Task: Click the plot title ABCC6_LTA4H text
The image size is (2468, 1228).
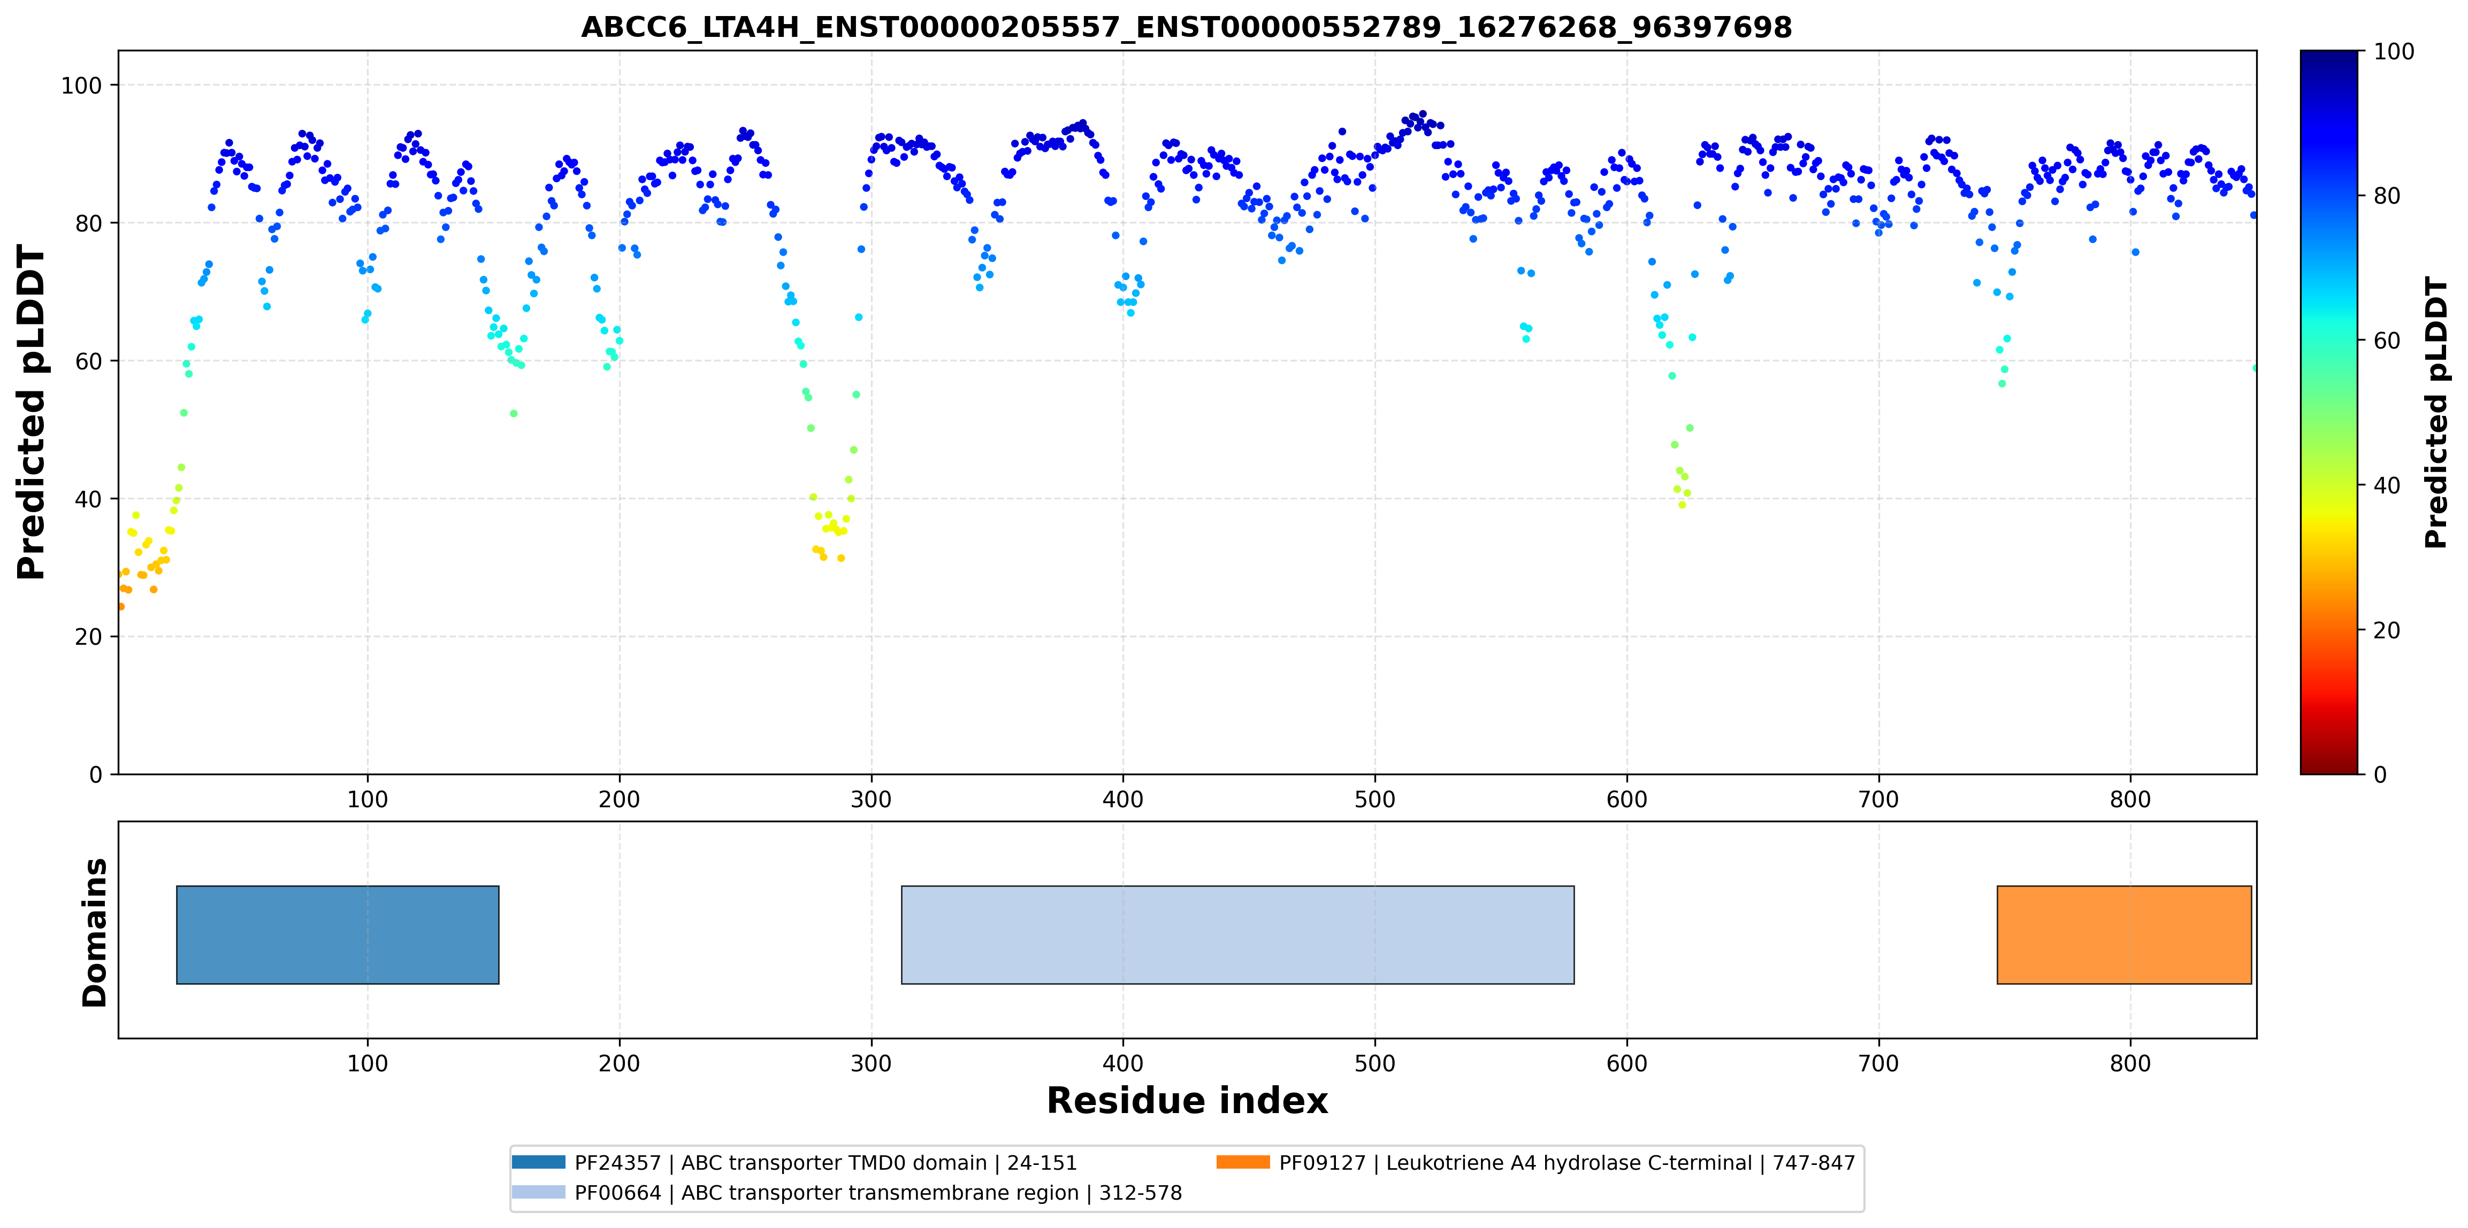Action: point(1186,27)
